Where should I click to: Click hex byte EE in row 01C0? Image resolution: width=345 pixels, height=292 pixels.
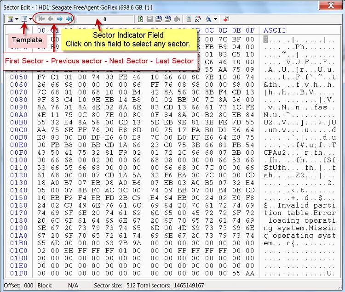[x=69, y=251]
